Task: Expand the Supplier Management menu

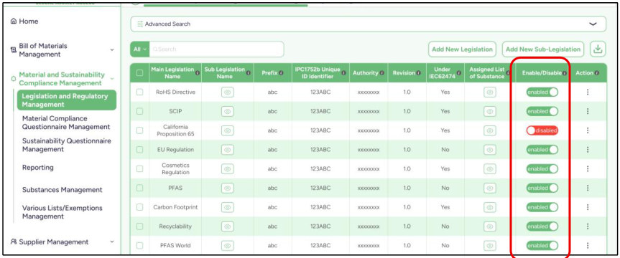Action: [x=112, y=242]
